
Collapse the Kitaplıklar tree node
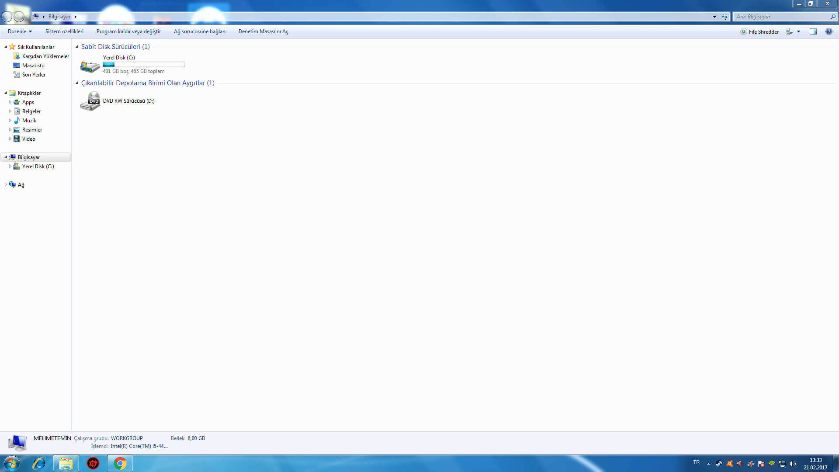(6, 93)
